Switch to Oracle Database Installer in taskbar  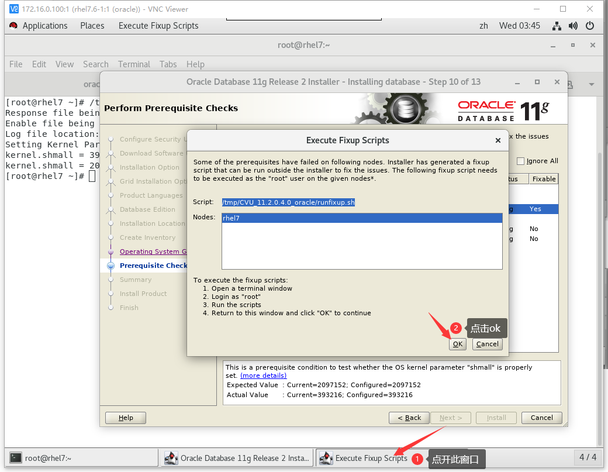click(x=237, y=458)
